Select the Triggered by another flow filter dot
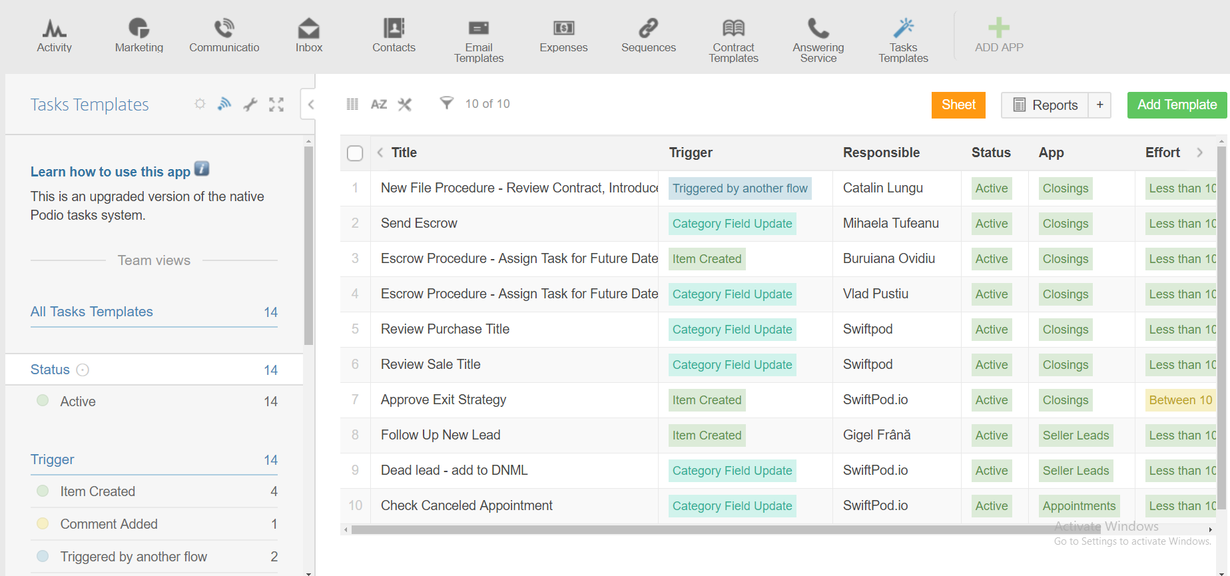The image size is (1230, 576). tap(43, 556)
